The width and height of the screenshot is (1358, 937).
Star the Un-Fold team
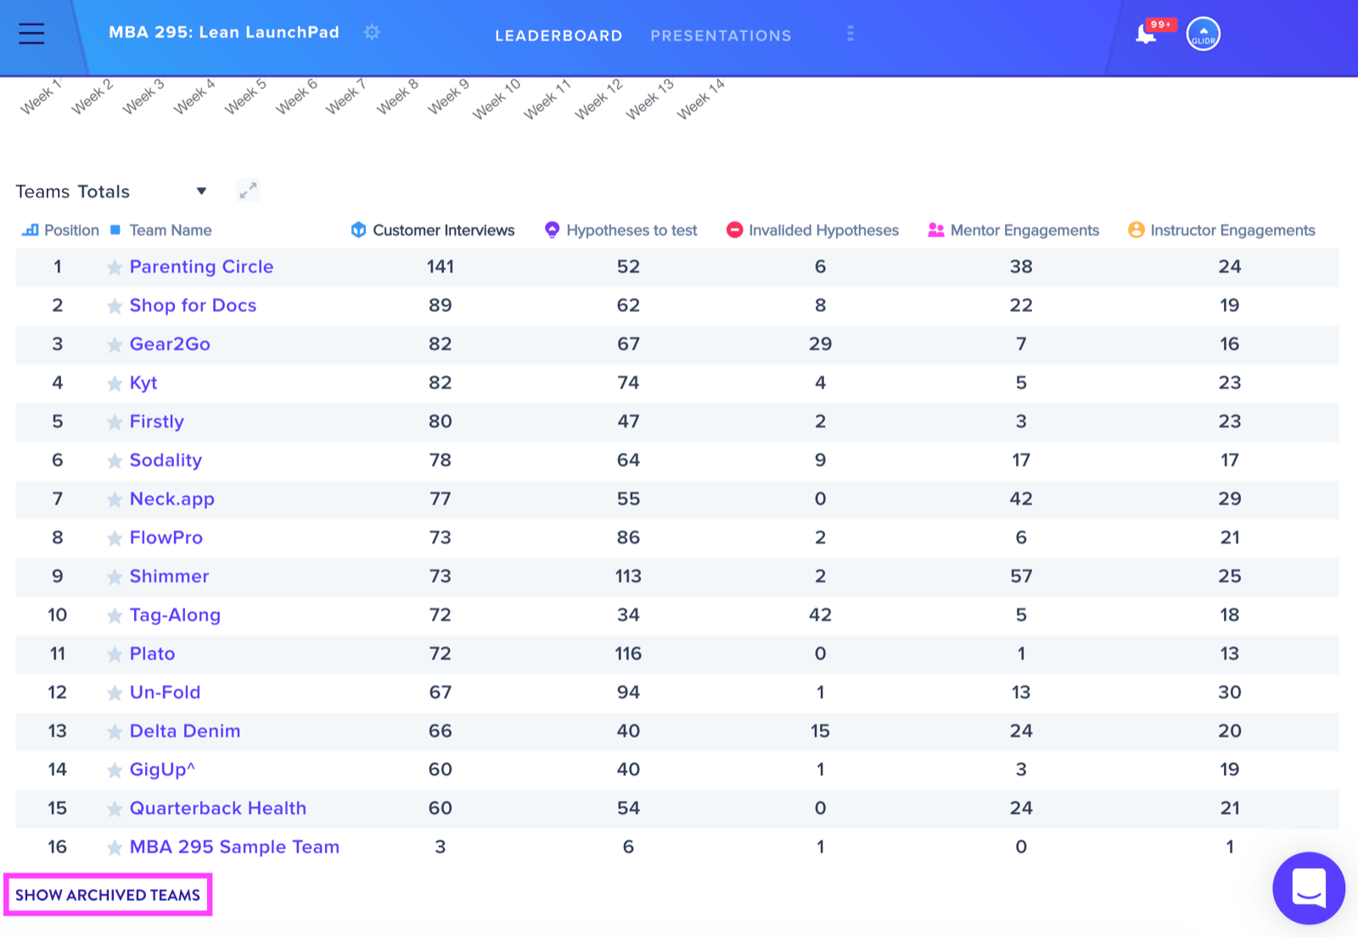coord(115,694)
